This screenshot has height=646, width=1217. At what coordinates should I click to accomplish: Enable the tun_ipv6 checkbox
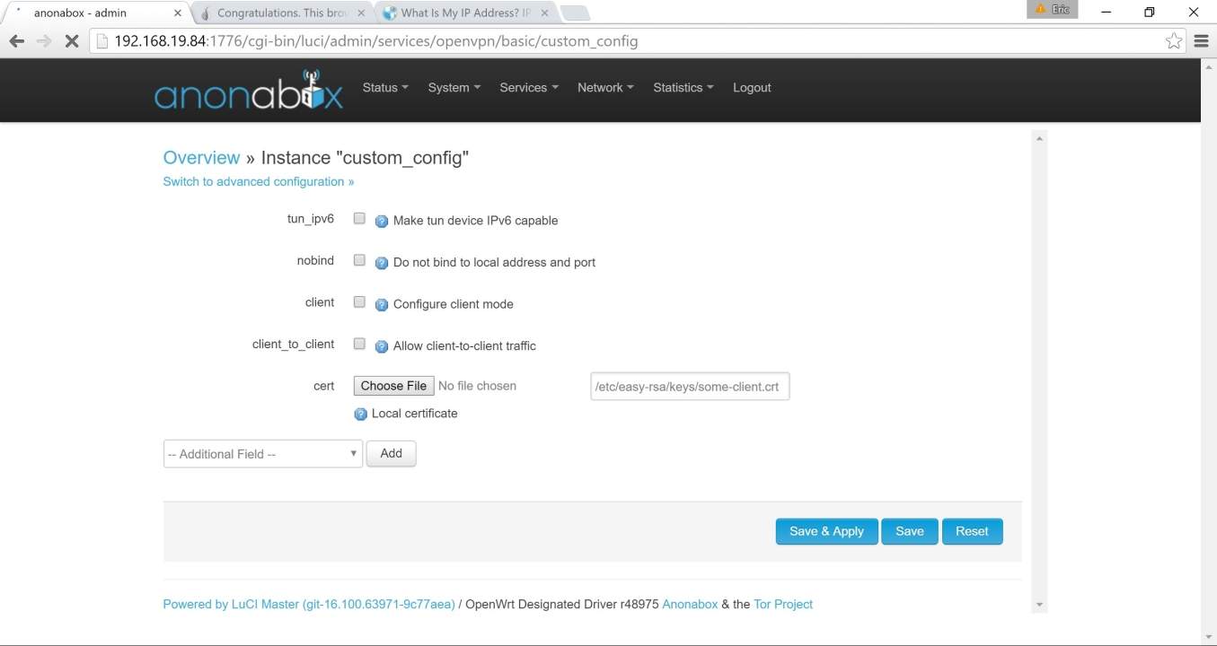pos(359,218)
